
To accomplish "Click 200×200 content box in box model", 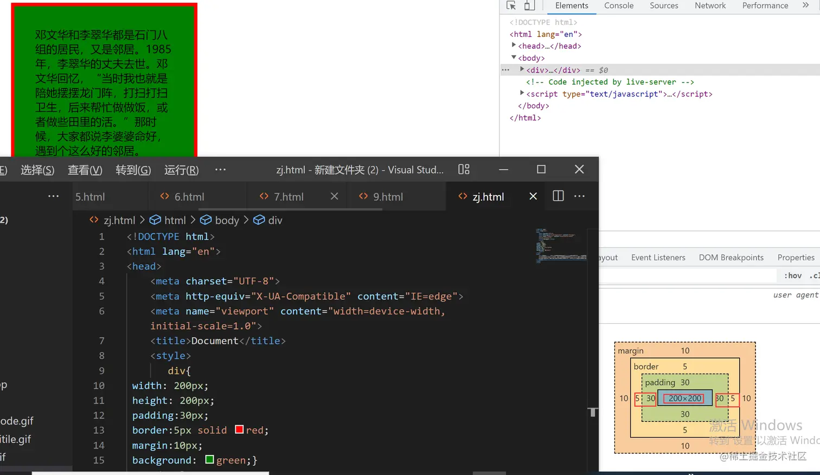I will coord(685,398).
